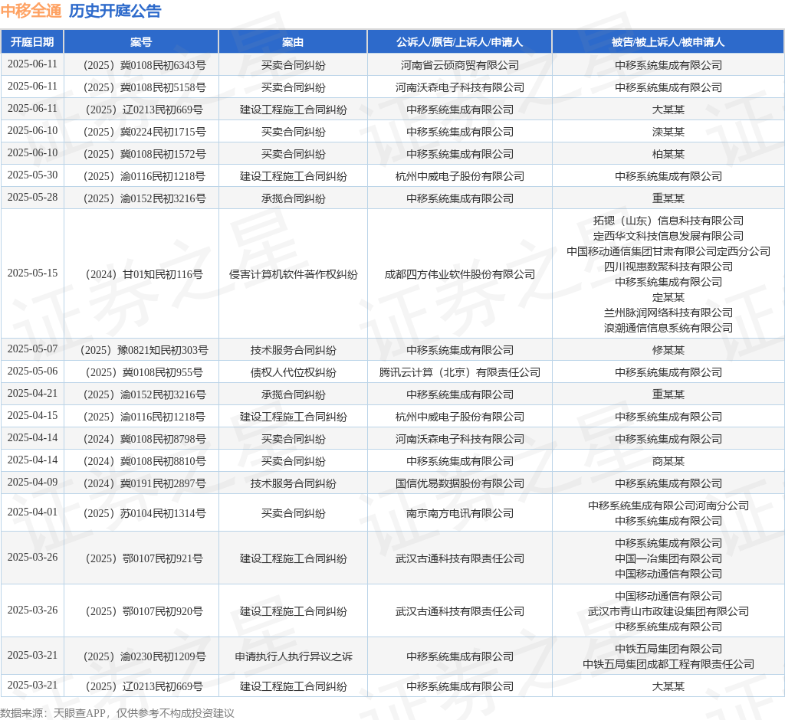Click the date 2025-05-06

tap(32, 371)
